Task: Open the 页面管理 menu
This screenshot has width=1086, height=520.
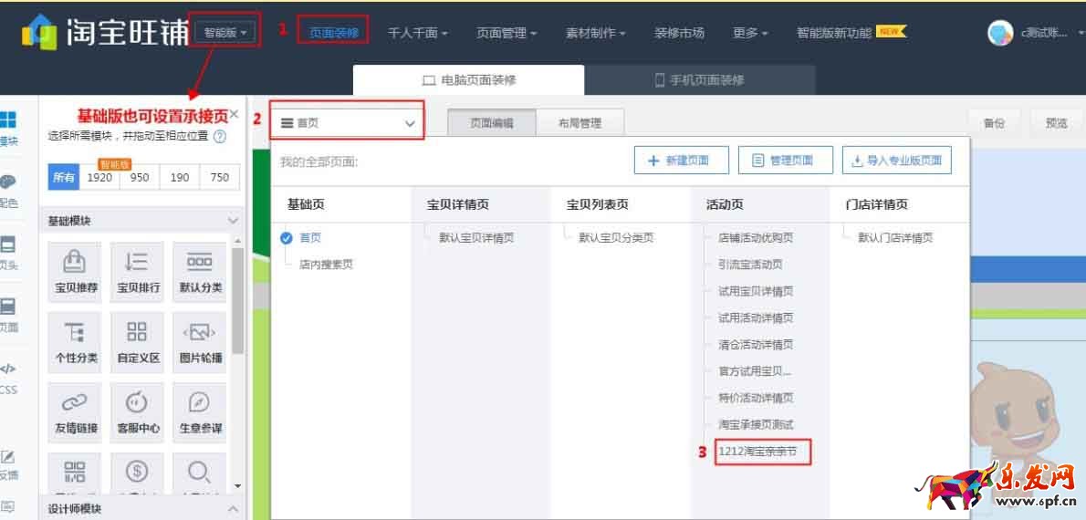Action: coord(506,33)
